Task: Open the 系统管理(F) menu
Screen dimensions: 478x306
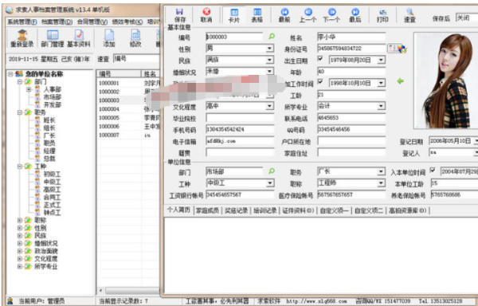Action: tap(22, 22)
